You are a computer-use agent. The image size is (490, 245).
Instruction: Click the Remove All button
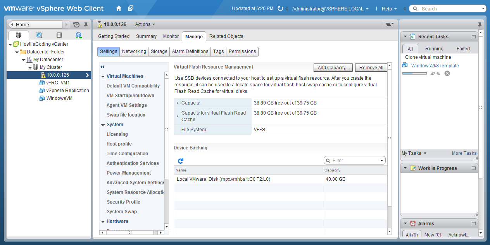[371, 67]
